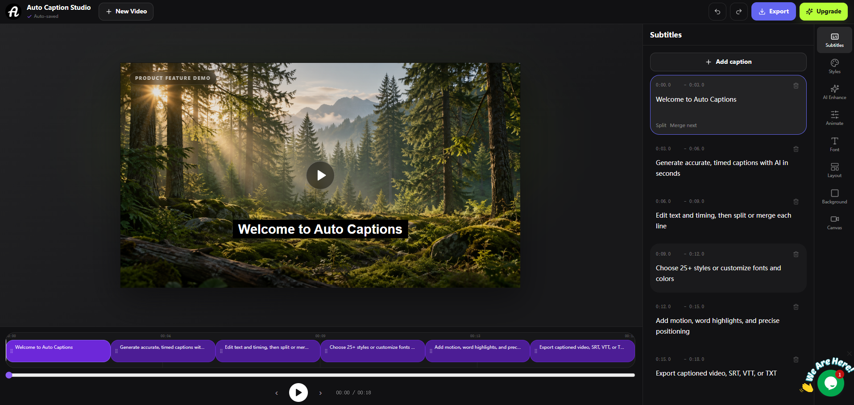854x405 pixels.
Task: Click the middle of the playback progress bar
Action: [x=321, y=375]
